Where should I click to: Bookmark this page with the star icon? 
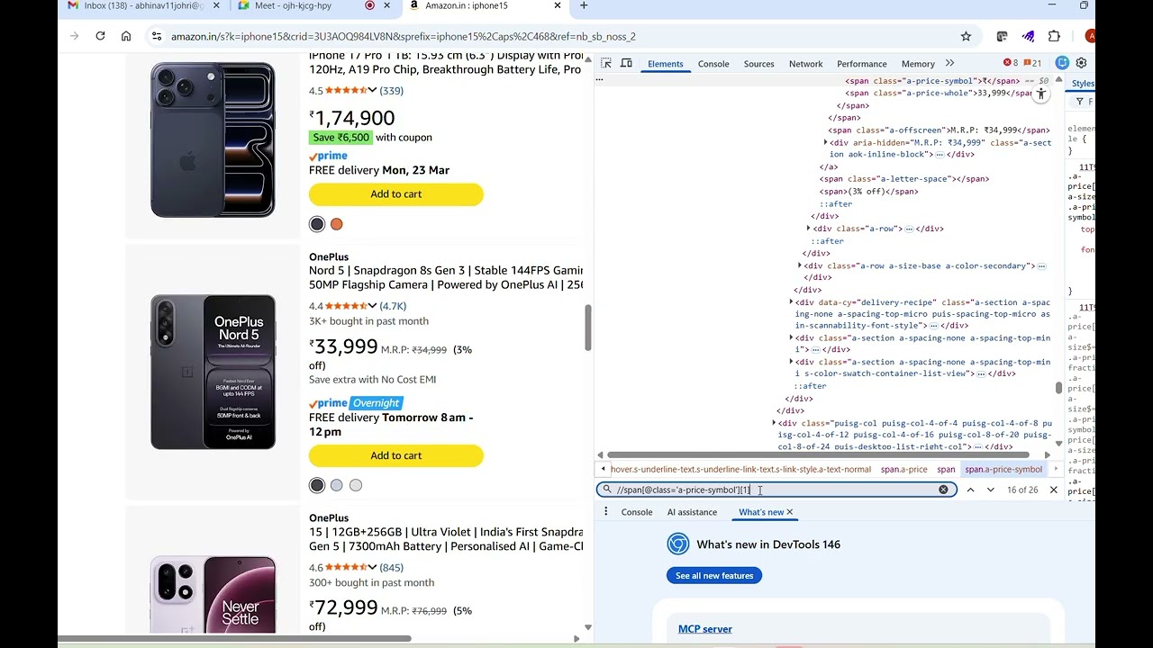(x=966, y=36)
